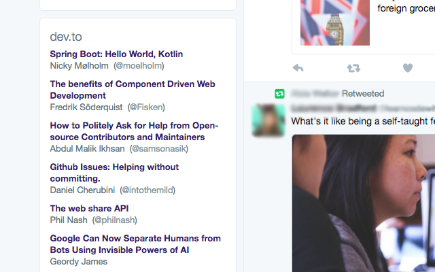Like the tweet with the heart icon

coord(408,68)
